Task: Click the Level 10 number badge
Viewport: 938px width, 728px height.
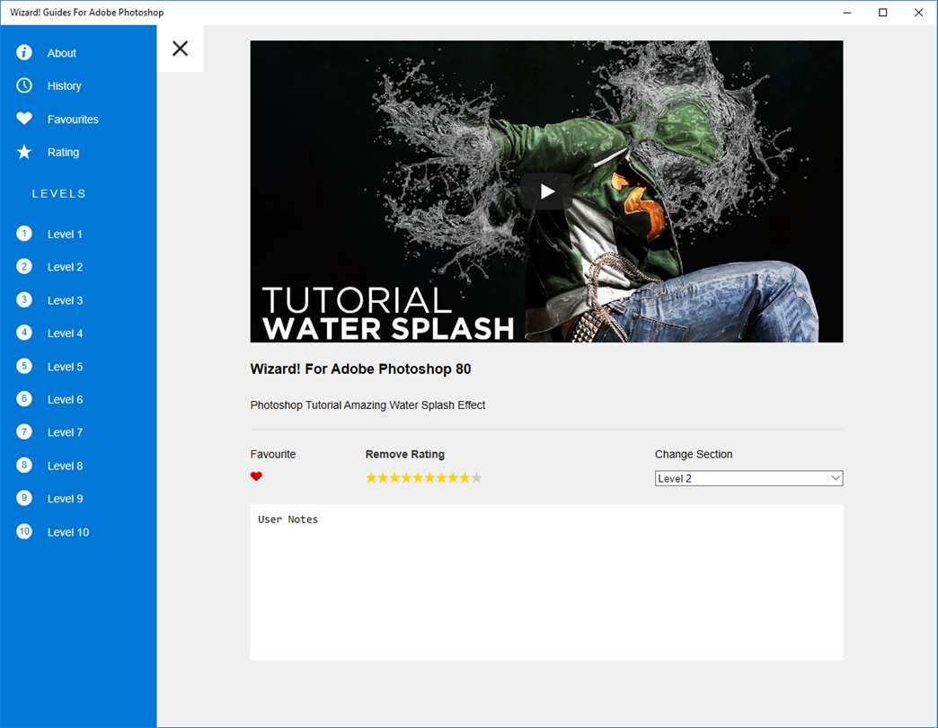Action: tap(24, 531)
